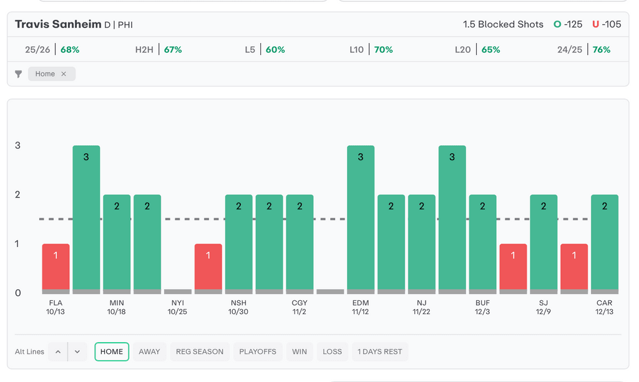Select the 1 DAYS REST filter

click(379, 351)
